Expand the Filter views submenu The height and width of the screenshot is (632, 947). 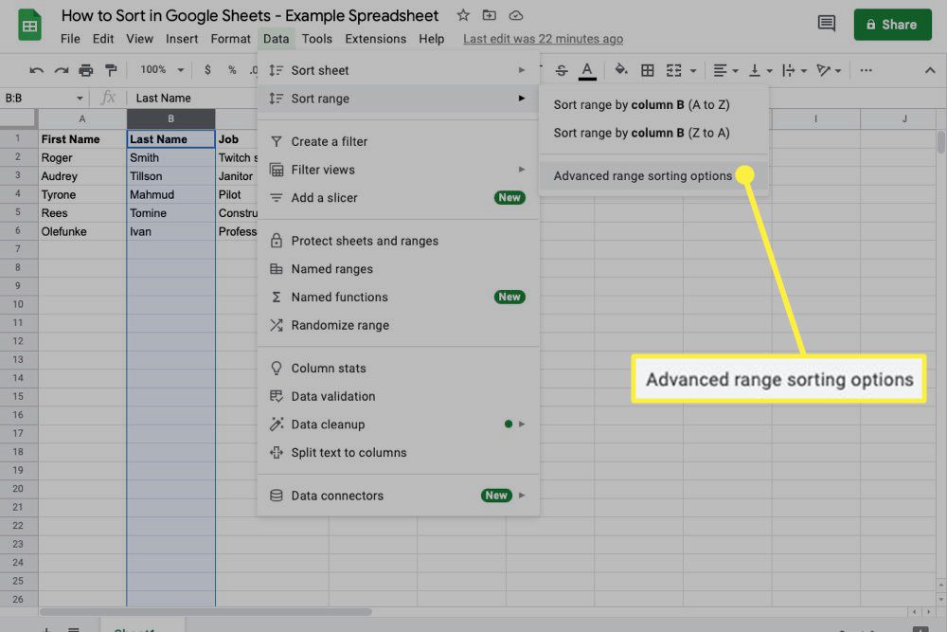pyautogui.click(x=398, y=170)
